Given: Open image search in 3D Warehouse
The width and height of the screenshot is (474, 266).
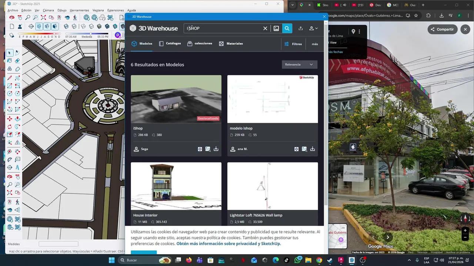Looking at the screenshot, I should [x=276, y=28].
